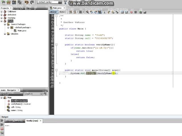Viewport: 182px width, 136px height.
Task: Expand the Cellphone project node
Action: pos(1,12)
